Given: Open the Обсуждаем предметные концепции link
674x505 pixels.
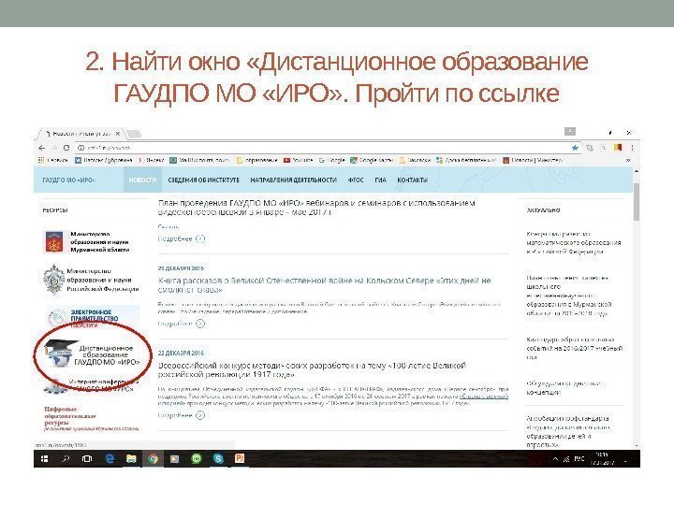Looking at the screenshot, I should [564, 388].
